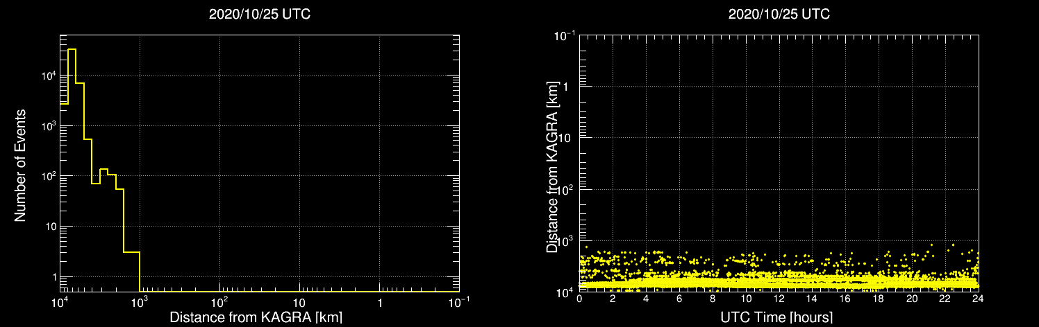Viewport: 1039px width, 327px height.
Task: Click the 10^2 tick on histogram distance axis
Action: tap(219, 301)
